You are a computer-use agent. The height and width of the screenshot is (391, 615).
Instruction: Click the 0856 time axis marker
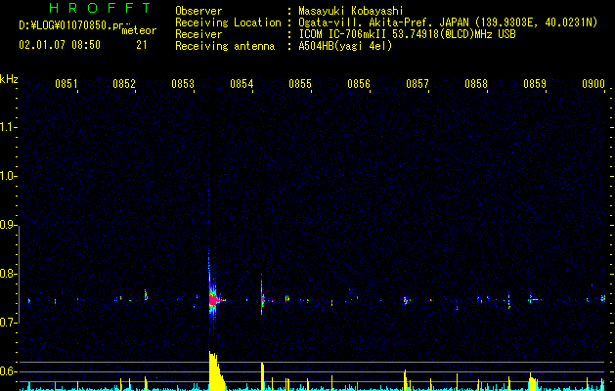click(x=359, y=83)
